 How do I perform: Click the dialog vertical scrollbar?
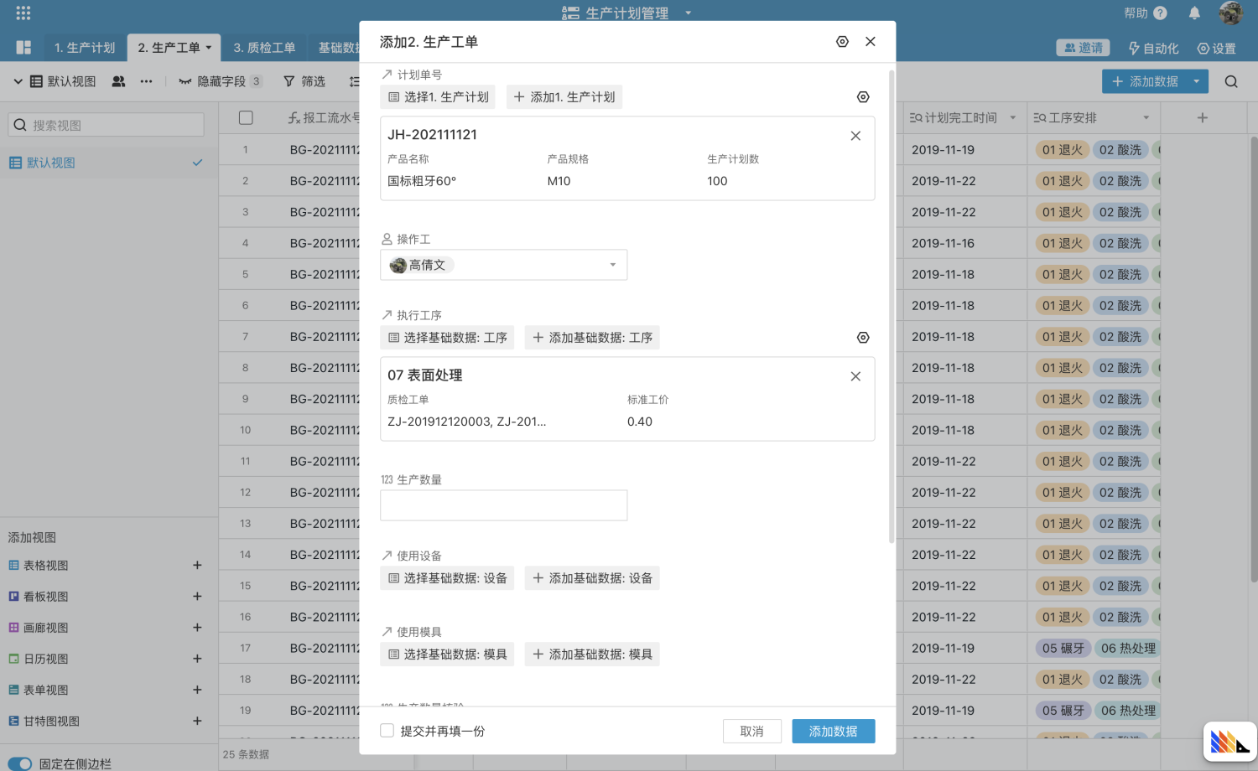coord(892,306)
